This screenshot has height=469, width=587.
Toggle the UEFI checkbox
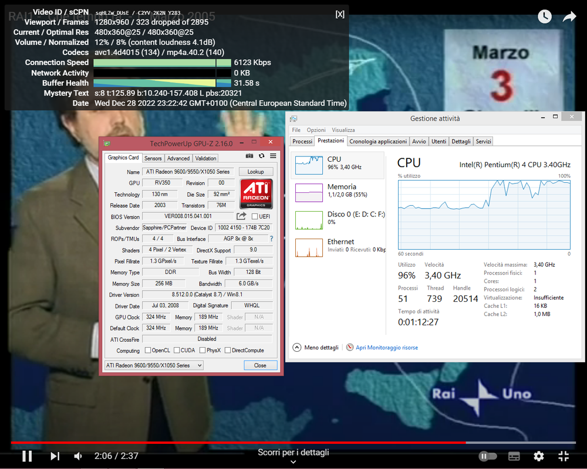coord(255,216)
